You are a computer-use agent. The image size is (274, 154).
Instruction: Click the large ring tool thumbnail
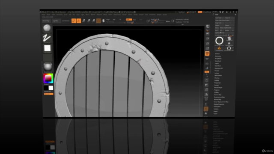pos(219,41)
